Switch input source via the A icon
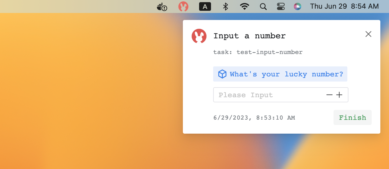Viewport: 389px width, 169px height. 205,6
